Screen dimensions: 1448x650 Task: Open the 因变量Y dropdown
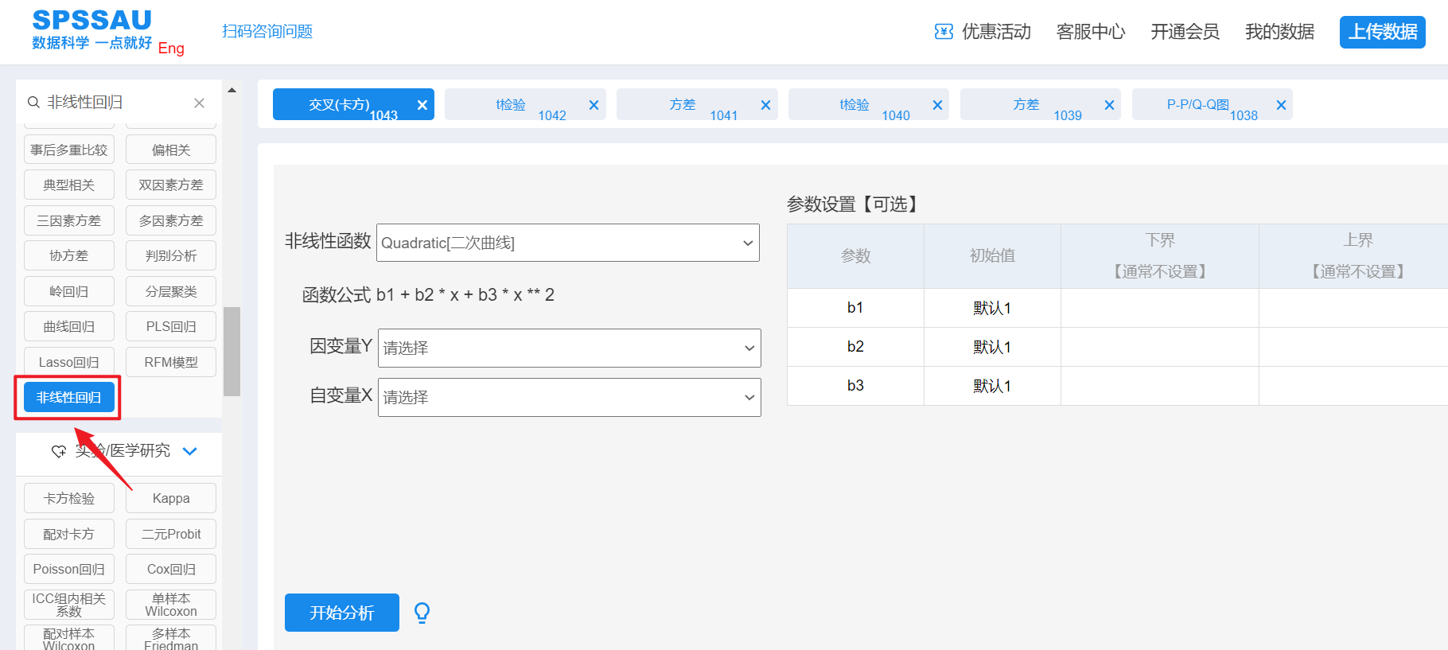(x=569, y=348)
